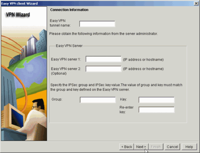This screenshot has width=200, height=153.
Task: Click the Easy VPN tunnel name field
Action: pos(97,24)
